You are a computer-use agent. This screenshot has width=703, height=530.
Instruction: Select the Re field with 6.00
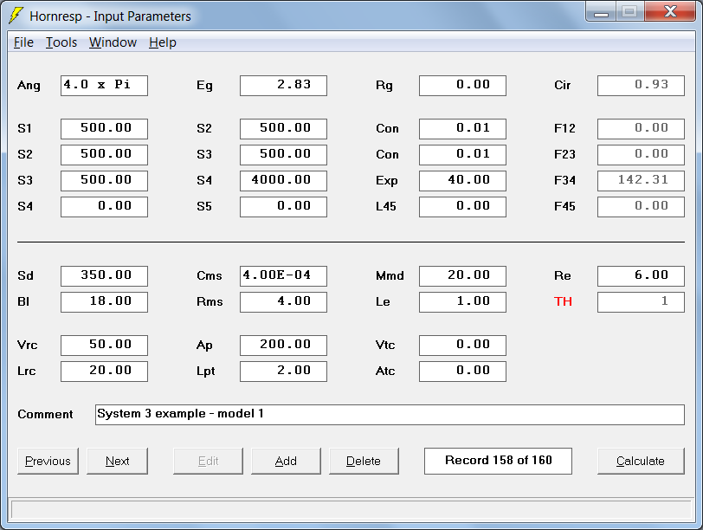click(x=641, y=275)
